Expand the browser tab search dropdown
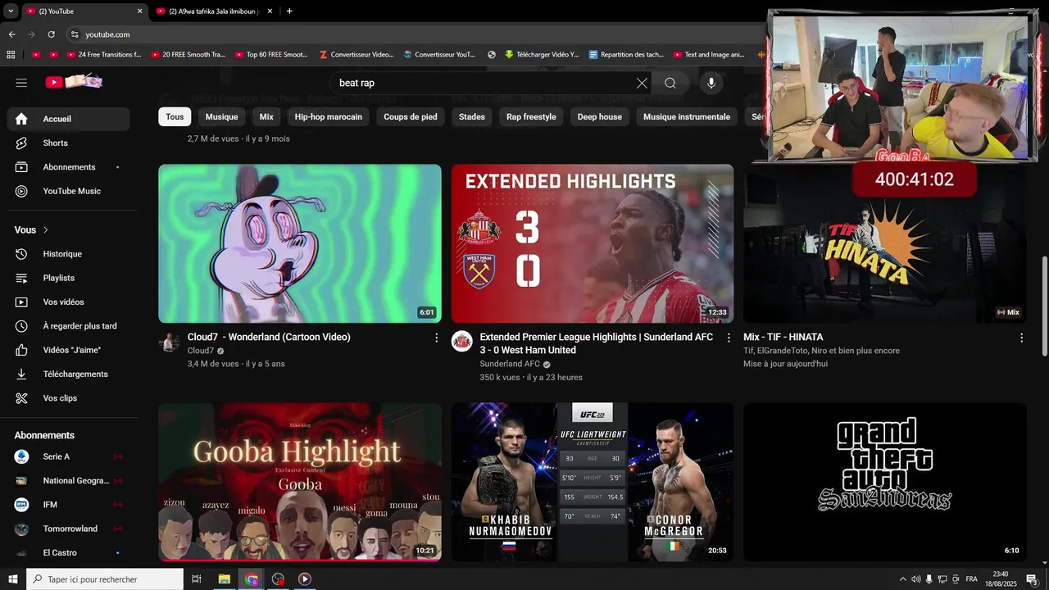The height and width of the screenshot is (590, 1049). click(x=11, y=11)
